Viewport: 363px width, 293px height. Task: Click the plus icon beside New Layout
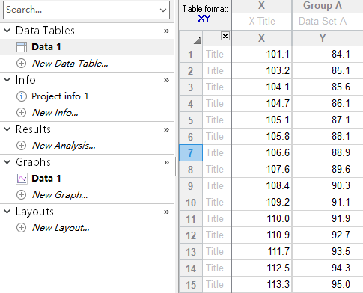[21, 228]
